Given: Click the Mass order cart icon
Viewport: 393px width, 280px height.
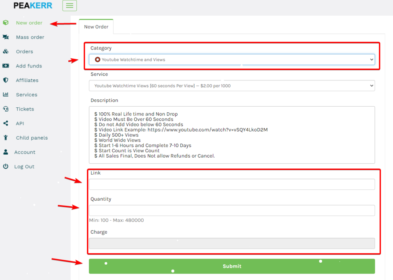Looking at the screenshot, I should tap(6, 37).
